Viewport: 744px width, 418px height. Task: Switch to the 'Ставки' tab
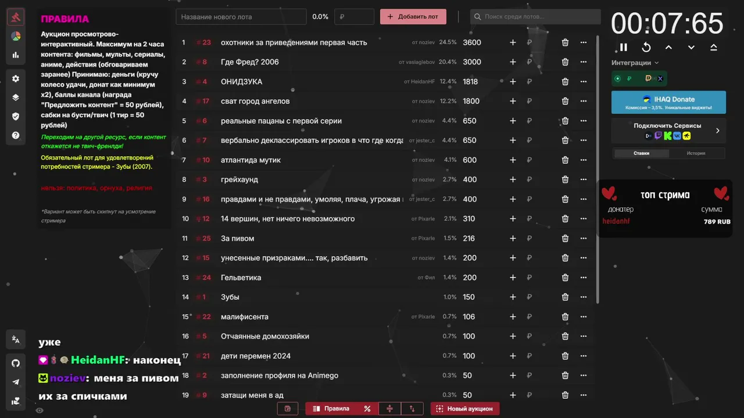click(641, 153)
